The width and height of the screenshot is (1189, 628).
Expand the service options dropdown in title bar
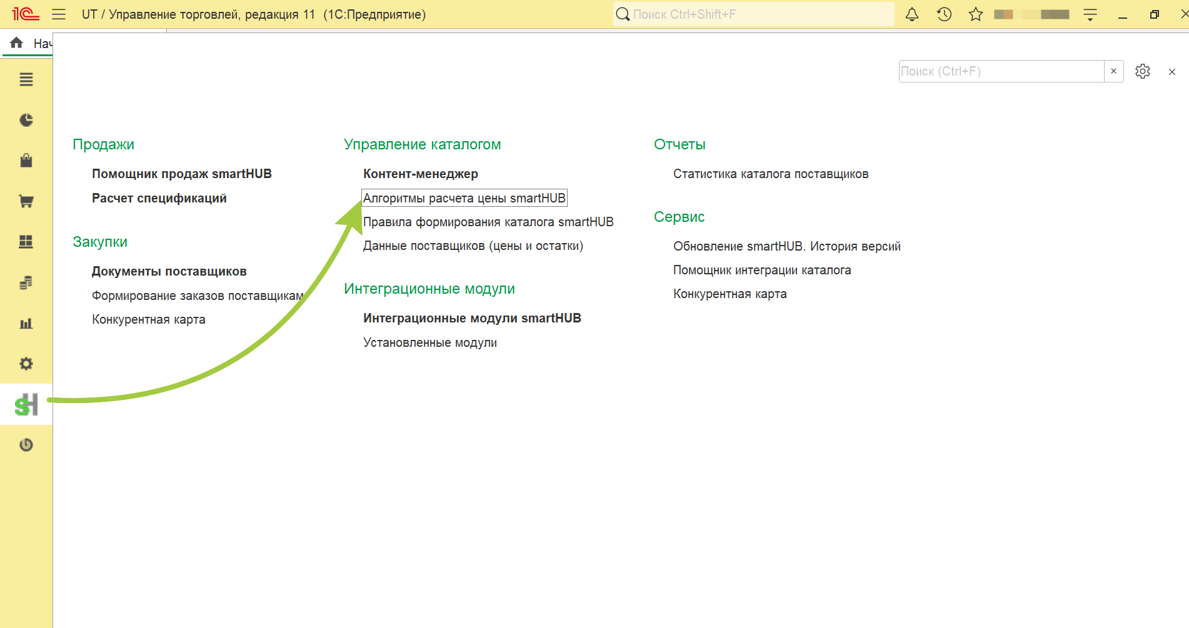point(1090,14)
